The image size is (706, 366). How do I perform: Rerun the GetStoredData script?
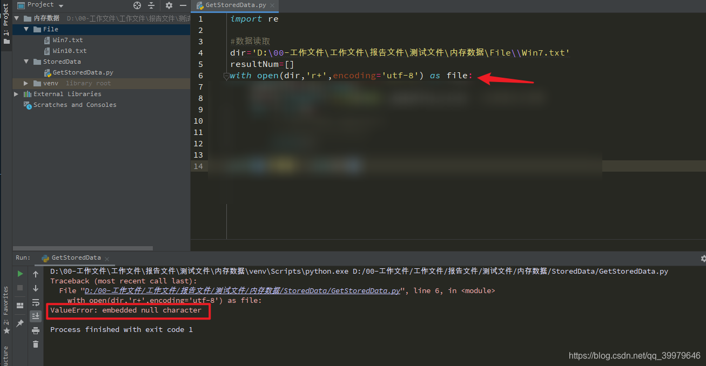(x=19, y=274)
